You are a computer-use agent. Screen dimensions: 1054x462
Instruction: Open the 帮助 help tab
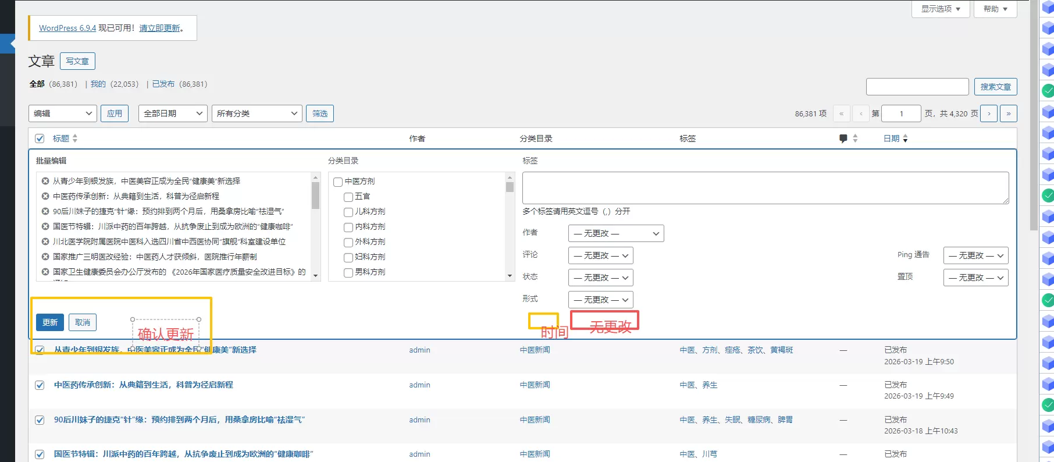[995, 9]
